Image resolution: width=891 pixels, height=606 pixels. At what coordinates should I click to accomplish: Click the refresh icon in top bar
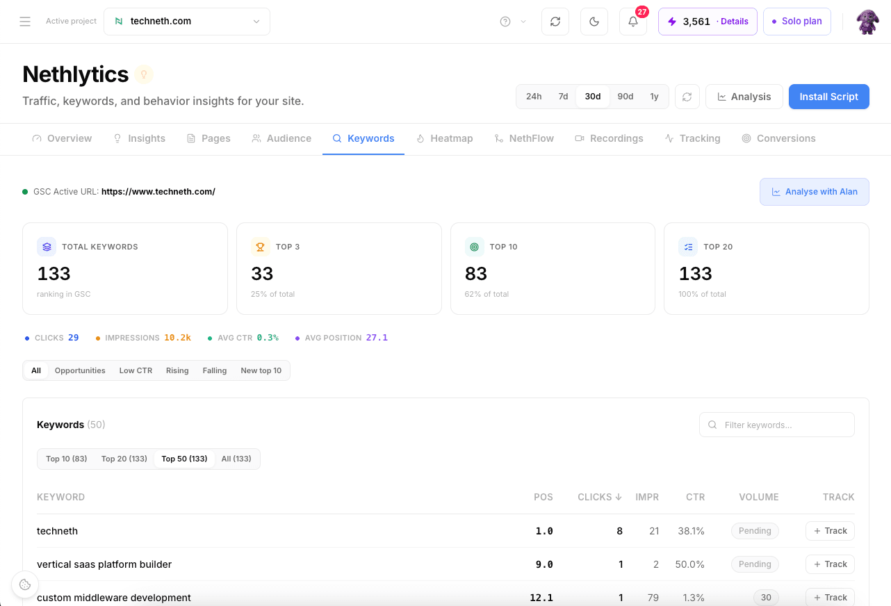[555, 22]
